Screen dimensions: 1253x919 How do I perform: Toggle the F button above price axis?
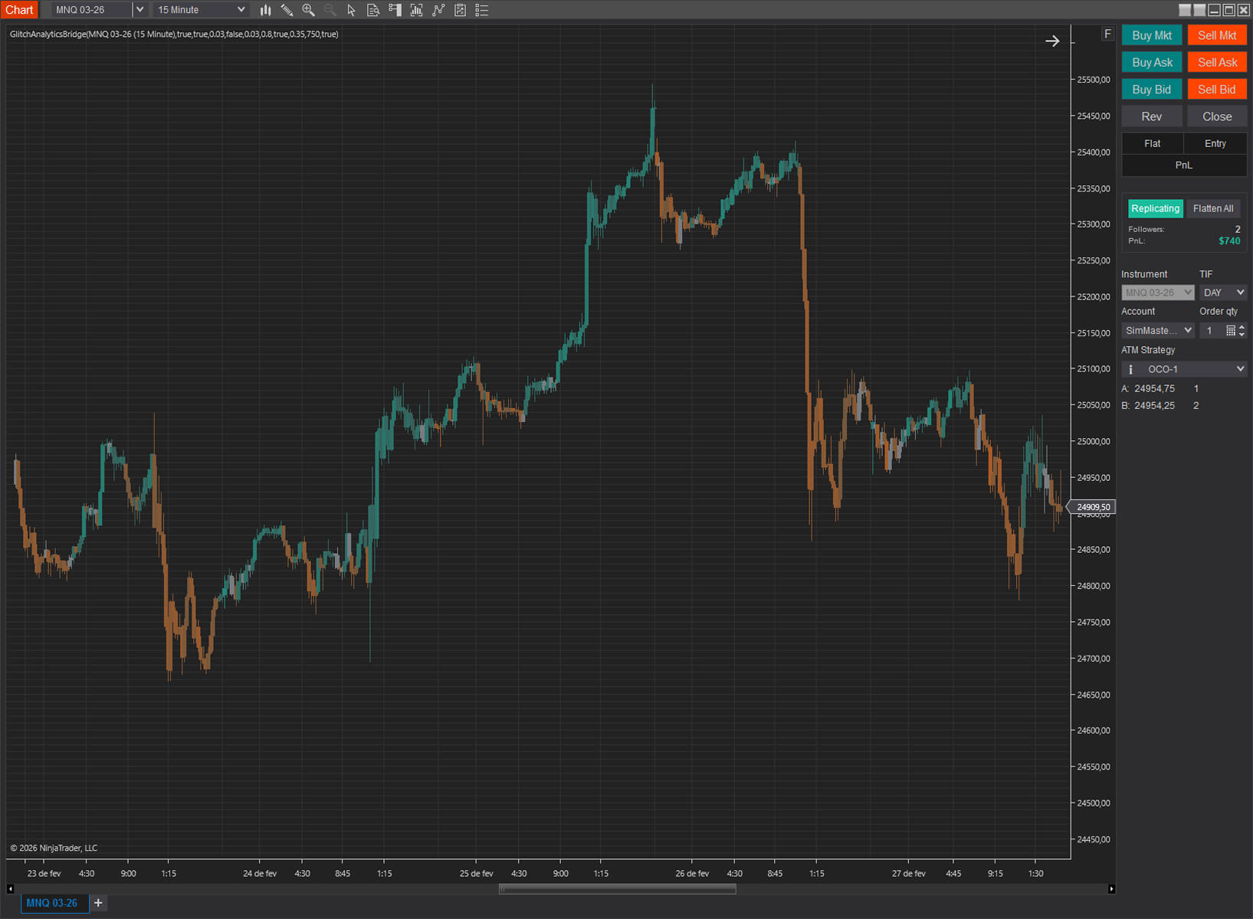(1107, 34)
